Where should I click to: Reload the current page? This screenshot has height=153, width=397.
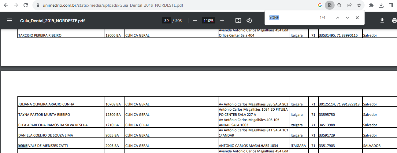coord(26,5)
